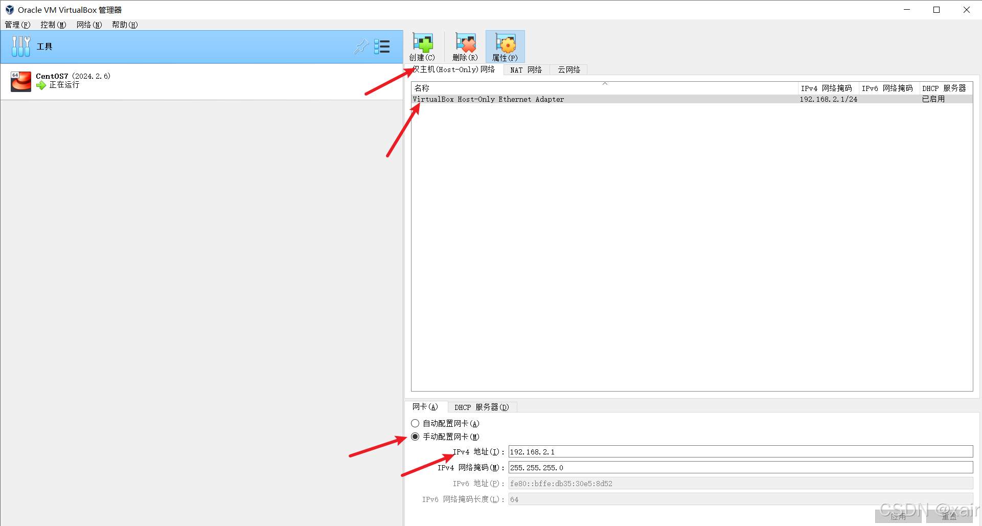
Task: Click the Apply (应用) button
Action: pyautogui.click(x=898, y=517)
